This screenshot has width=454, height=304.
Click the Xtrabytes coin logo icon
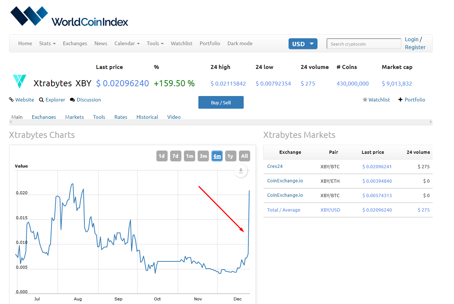tap(20, 82)
